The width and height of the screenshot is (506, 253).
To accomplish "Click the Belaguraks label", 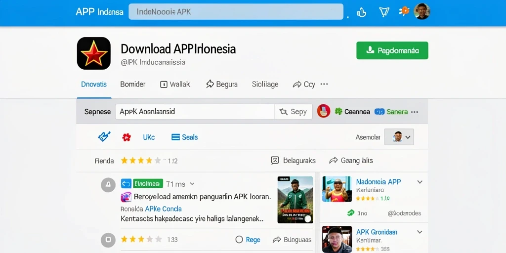I will click(x=299, y=161).
